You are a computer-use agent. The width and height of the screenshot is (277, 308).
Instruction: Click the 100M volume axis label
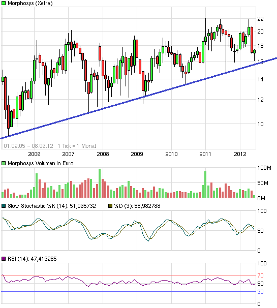tap(264, 168)
